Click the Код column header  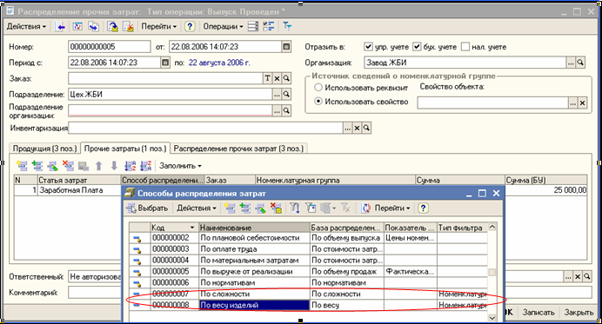(174, 228)
